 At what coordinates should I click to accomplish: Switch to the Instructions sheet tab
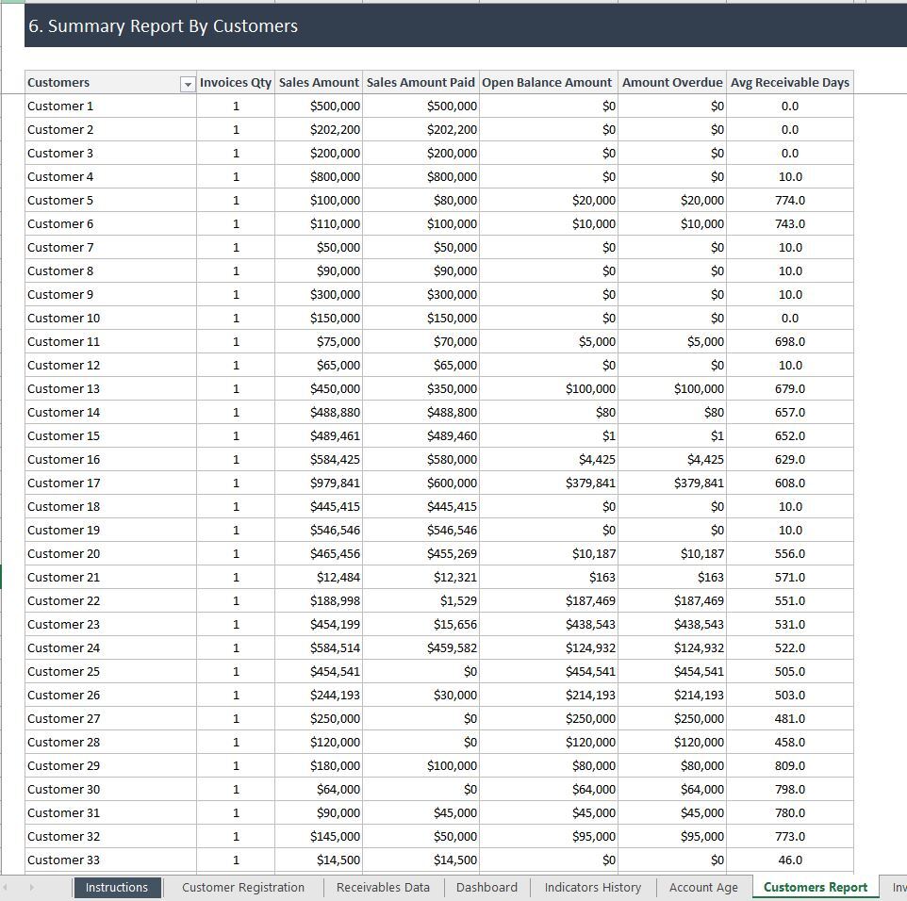point(117,887)
